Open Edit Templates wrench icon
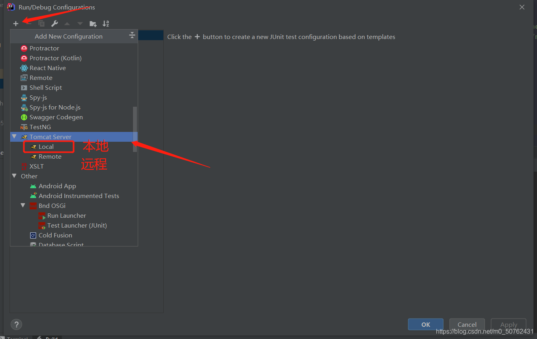The image size is (537, 339). 54,24
